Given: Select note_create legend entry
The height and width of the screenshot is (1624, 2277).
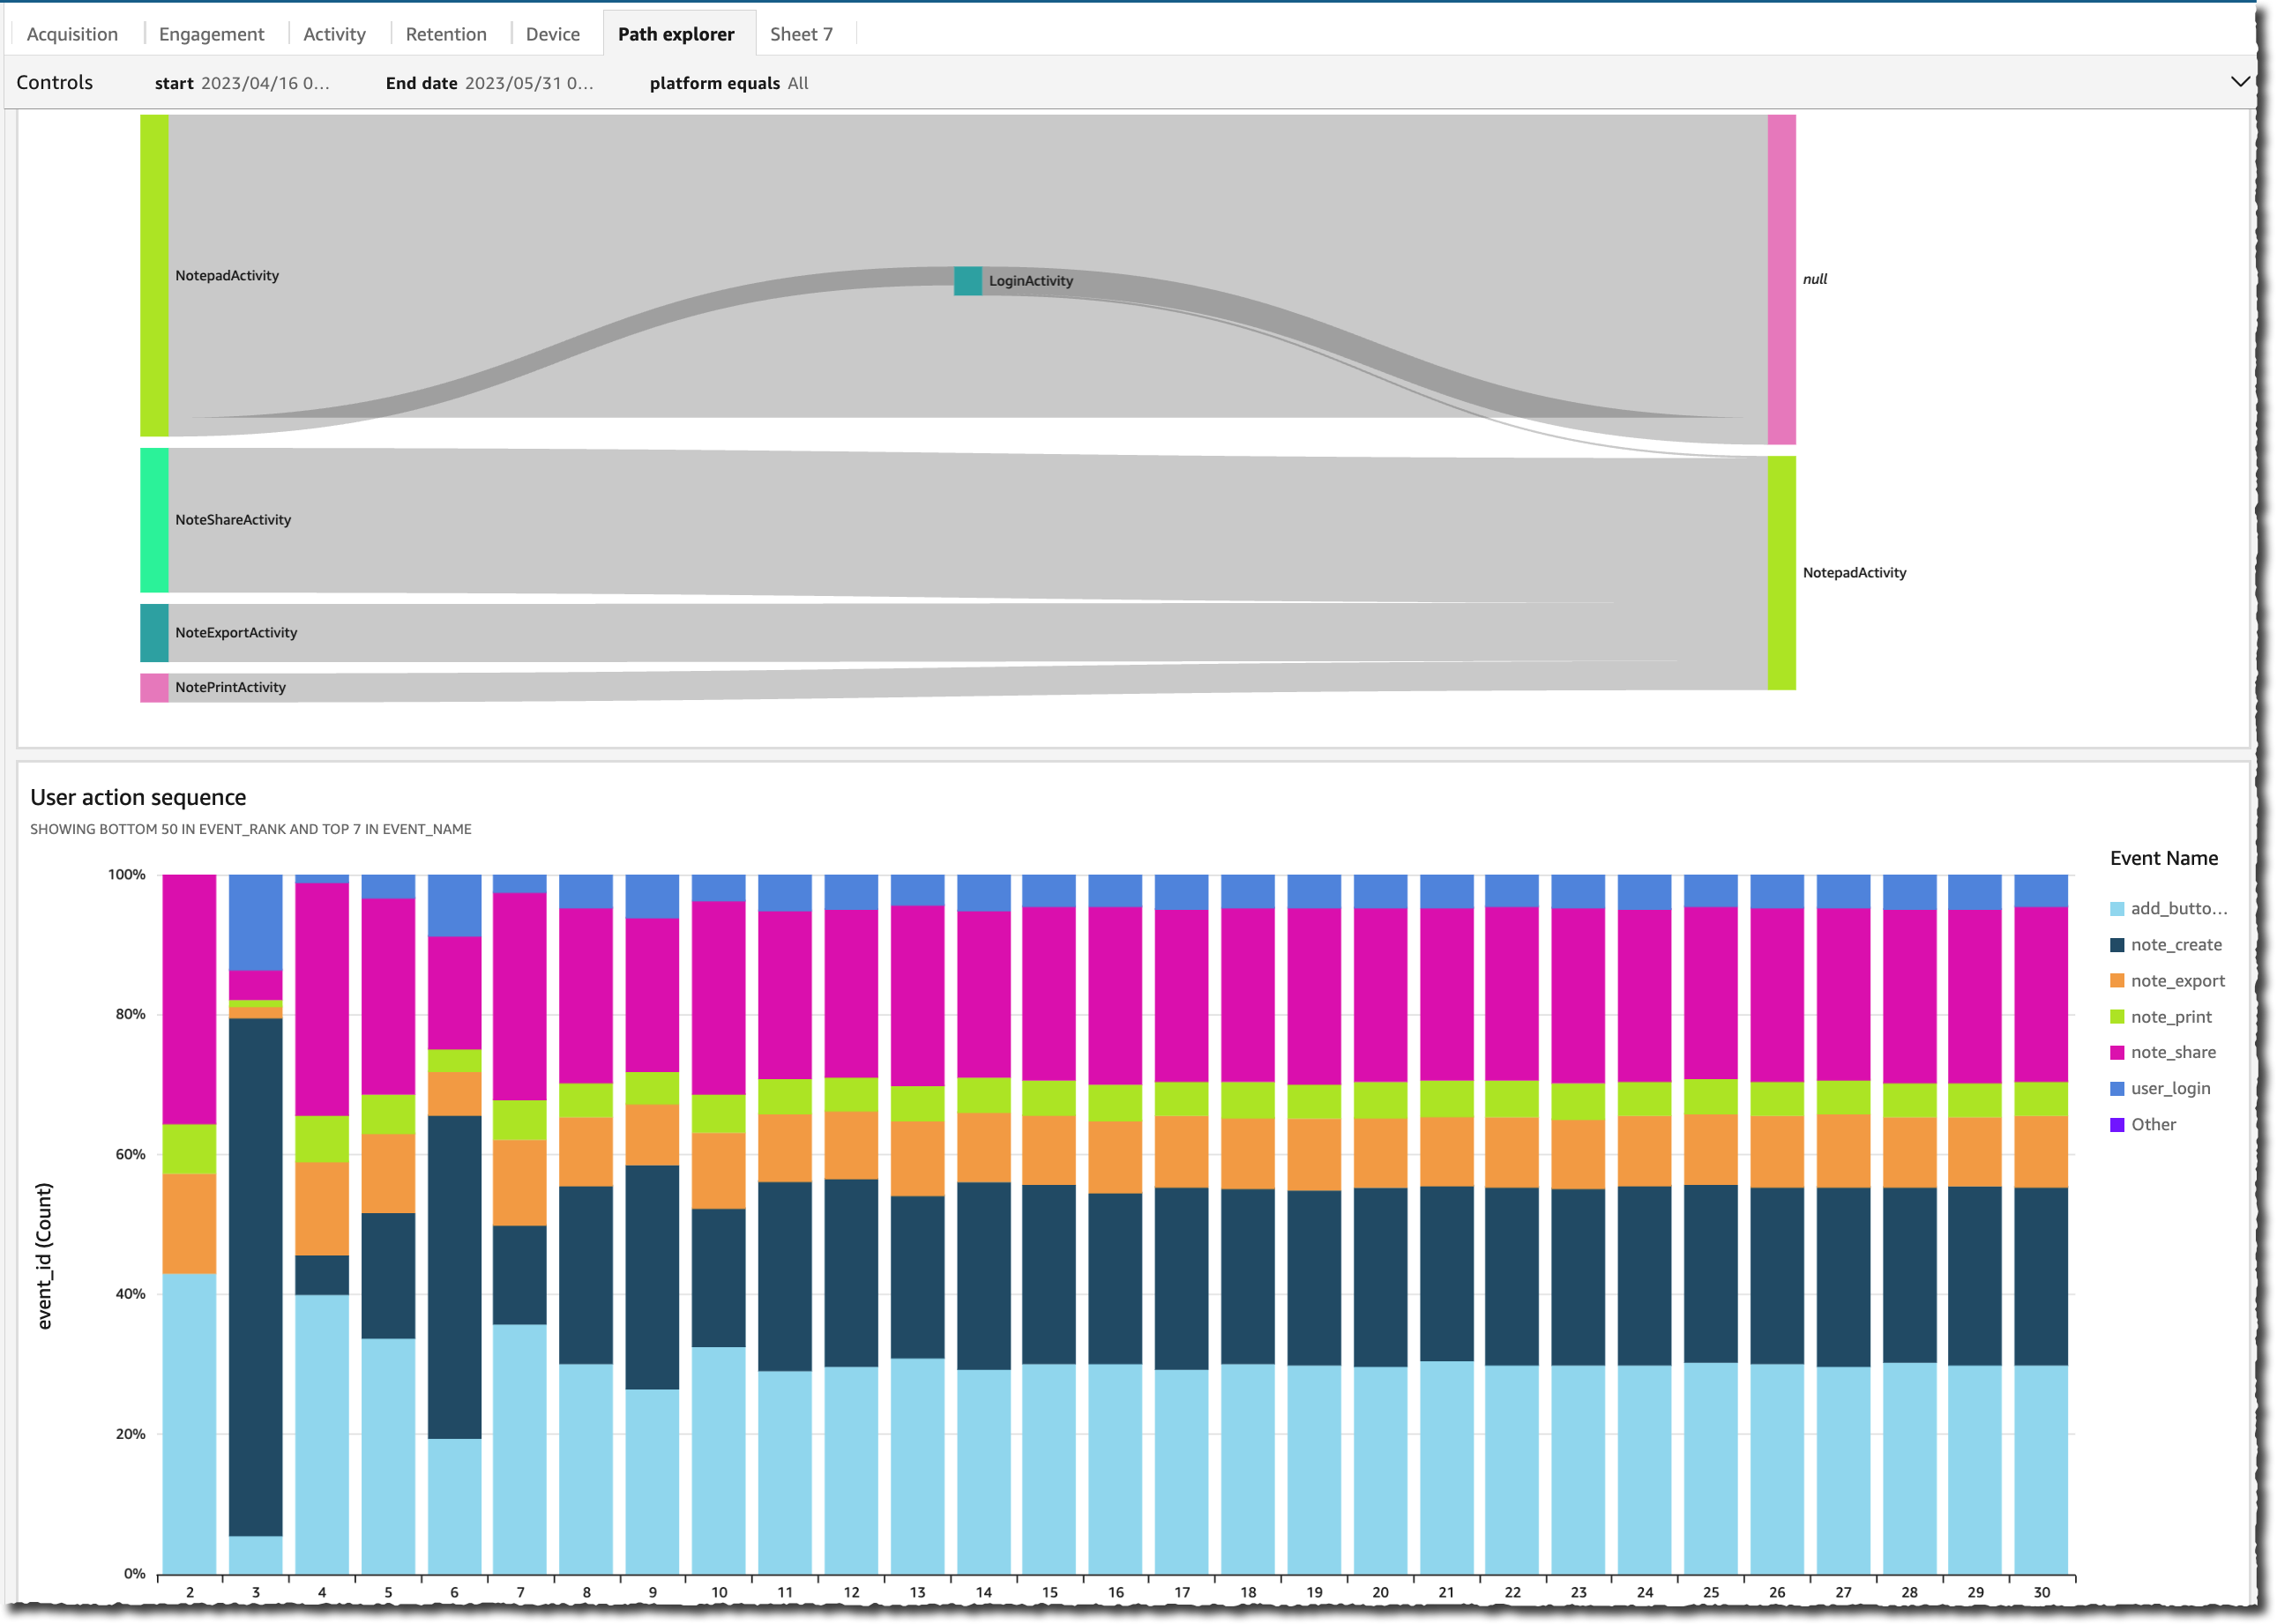Looking at the screenshot, I should [x=2175, y=946].
